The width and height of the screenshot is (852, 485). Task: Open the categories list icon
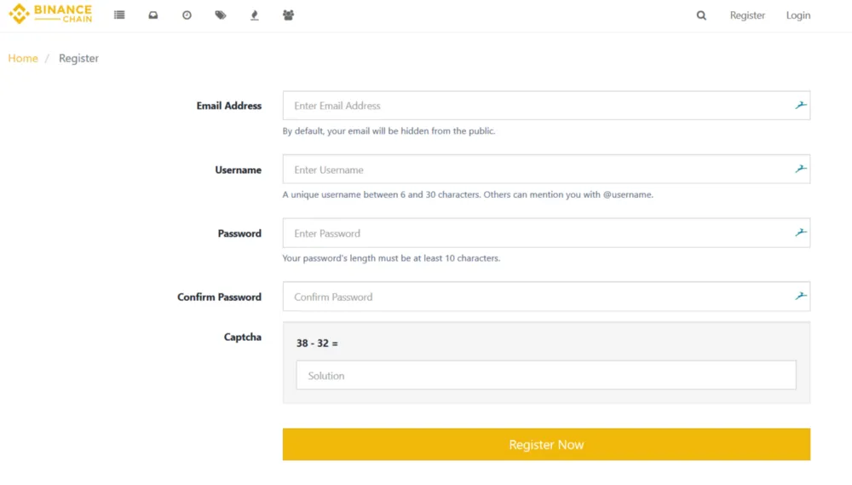click(119, 15)
